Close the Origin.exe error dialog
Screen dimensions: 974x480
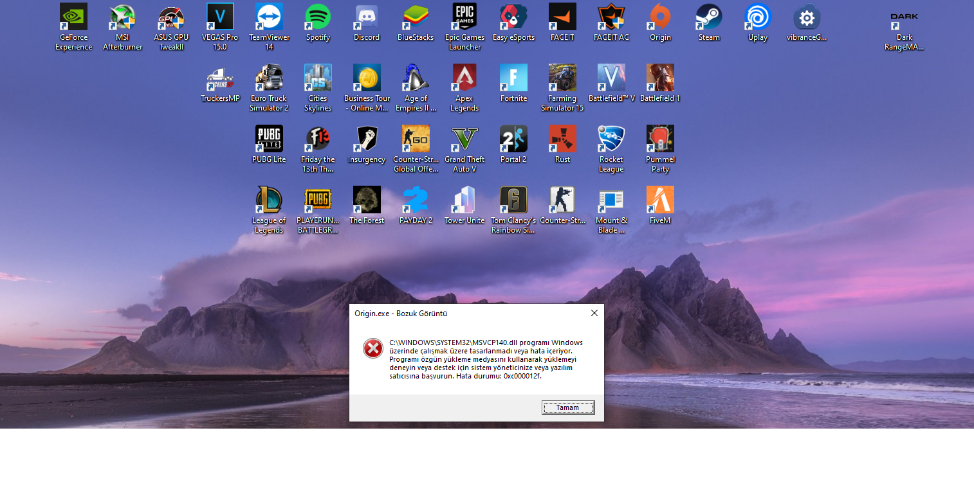[x=594, y=313]
